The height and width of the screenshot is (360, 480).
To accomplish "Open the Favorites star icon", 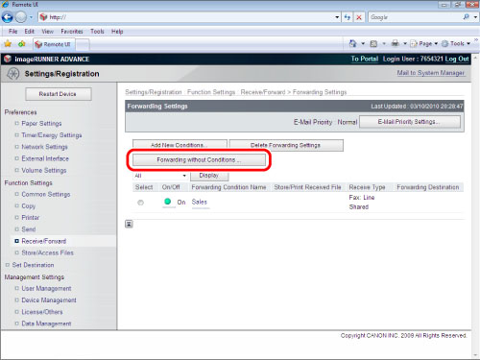I will tap(8, 44).
